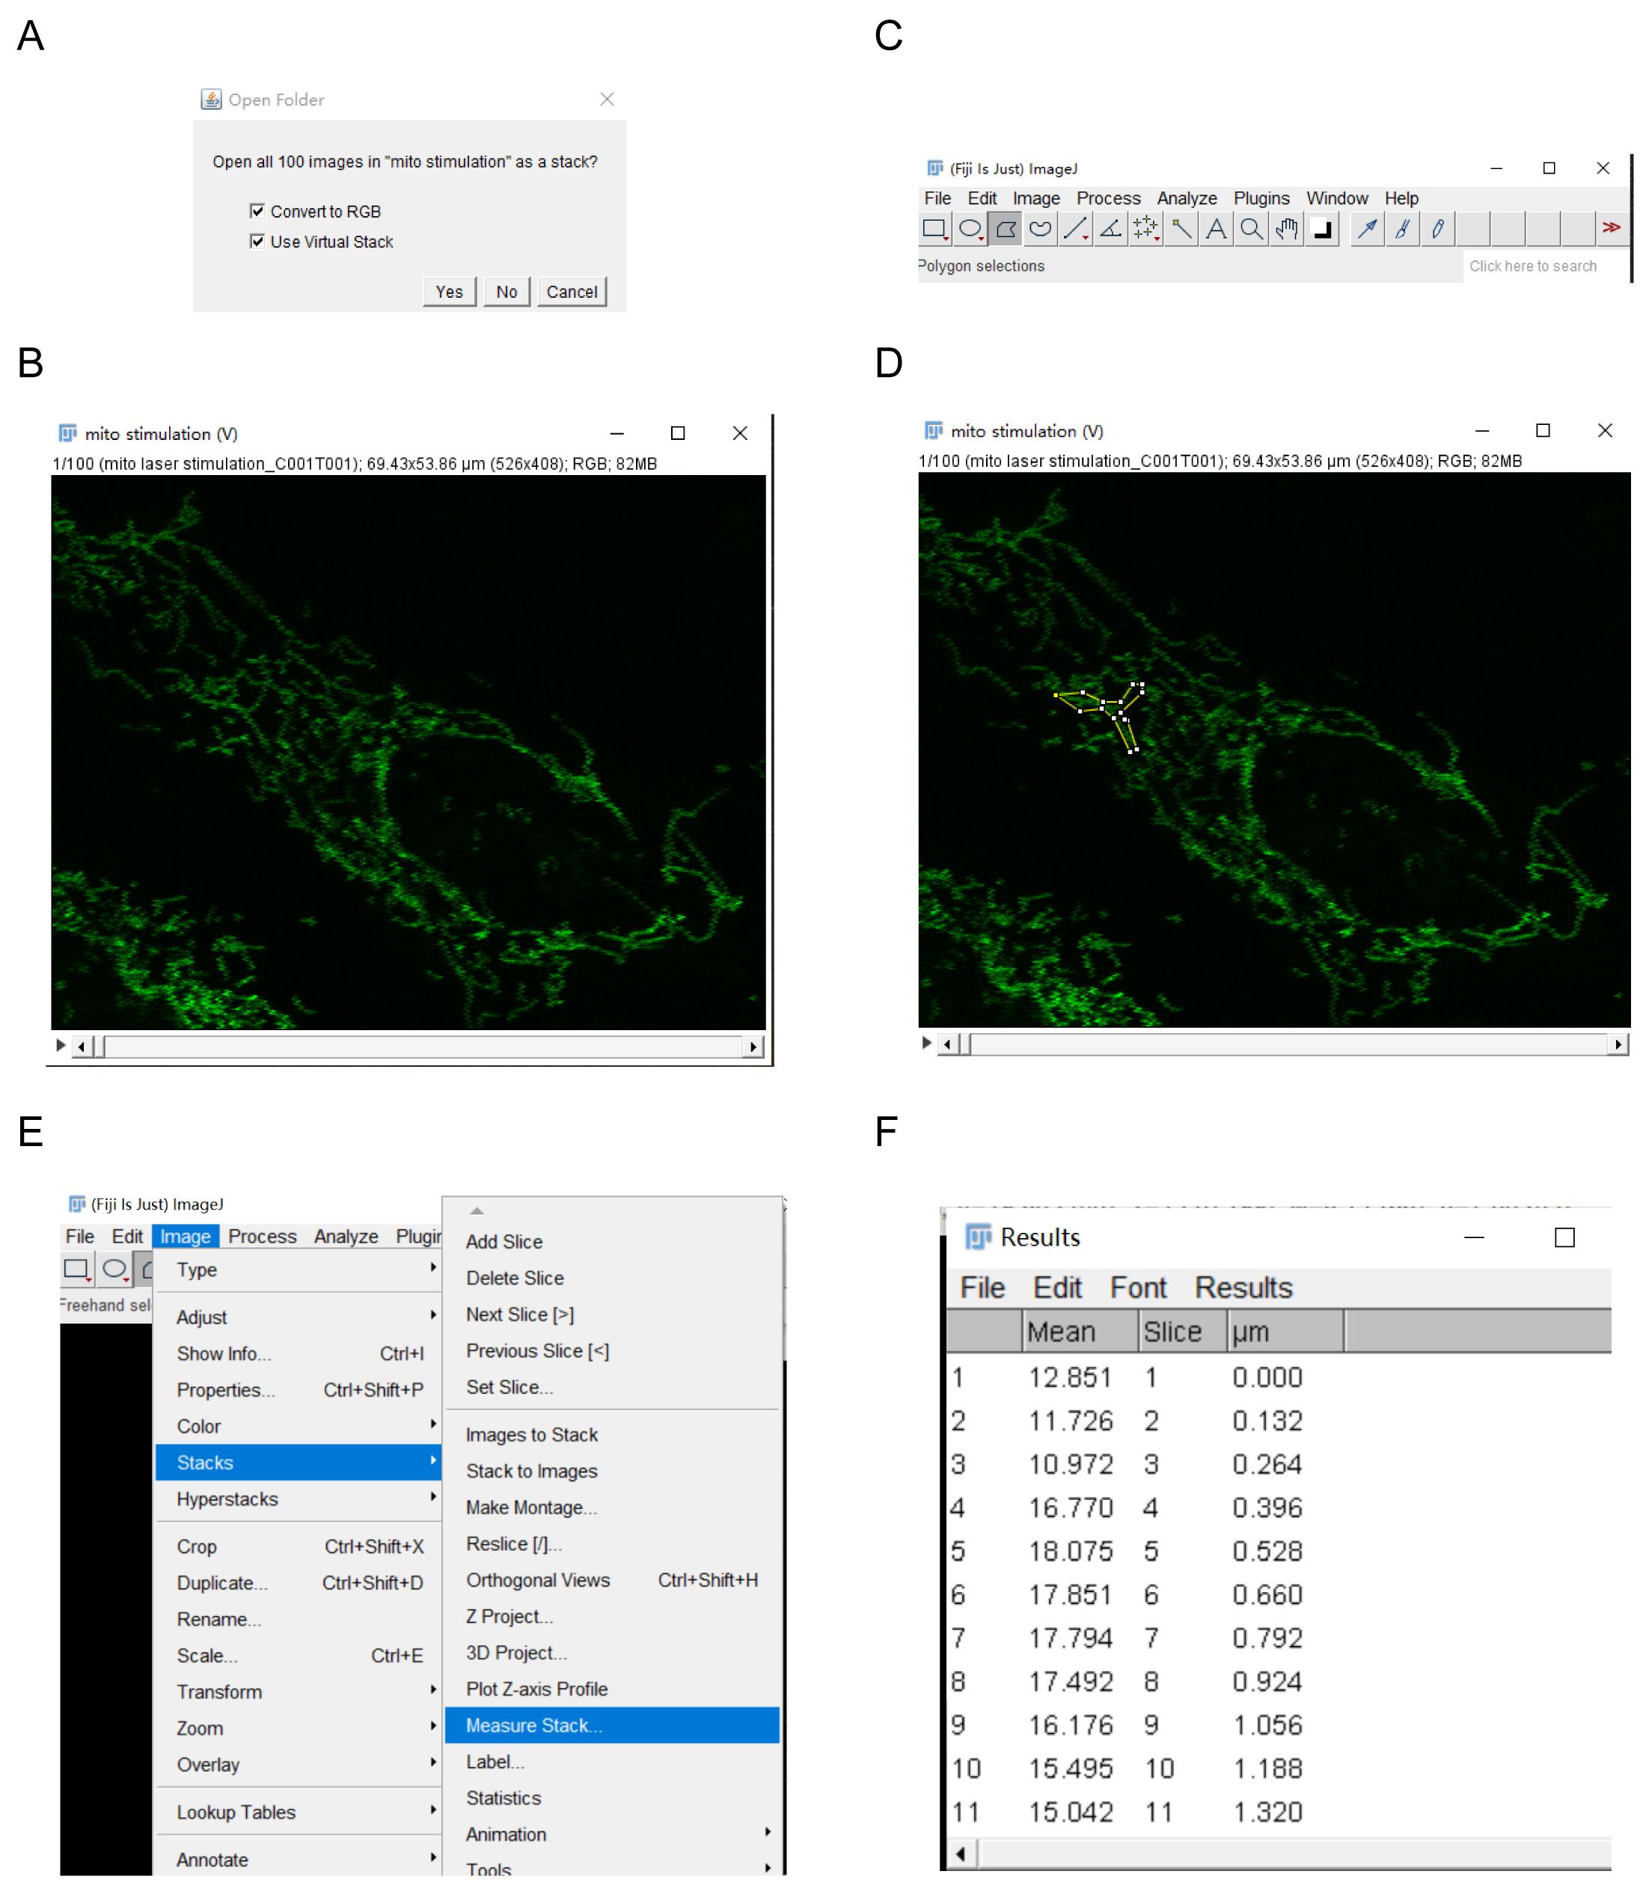Open the Analyze menu in panel C
This screenshot has height=1892, width=1643.
pyautogui.click(x=1187, y=198)
